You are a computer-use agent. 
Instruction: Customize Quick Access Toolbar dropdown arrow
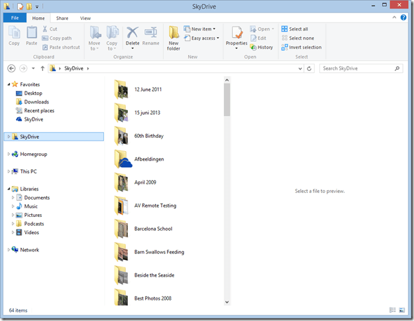point(37,7)
